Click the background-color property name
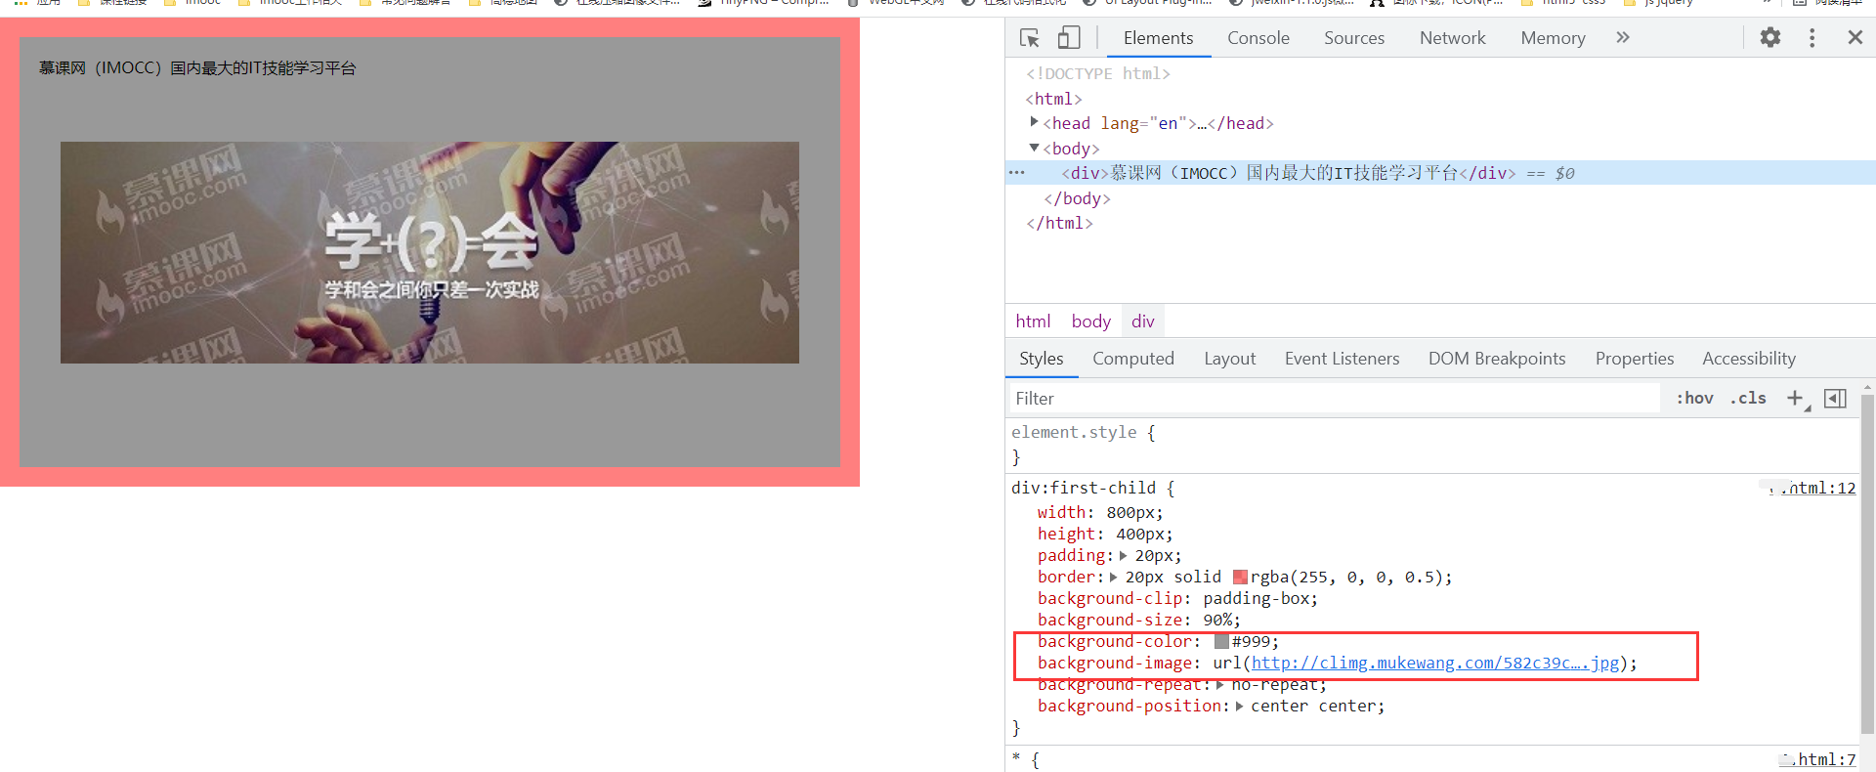The height and width of the screenshot is (772, 1876). (x=1115, y=642)
